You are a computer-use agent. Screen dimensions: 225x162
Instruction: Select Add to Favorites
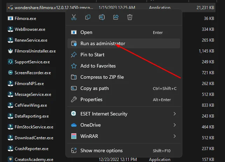pos(124,66)
